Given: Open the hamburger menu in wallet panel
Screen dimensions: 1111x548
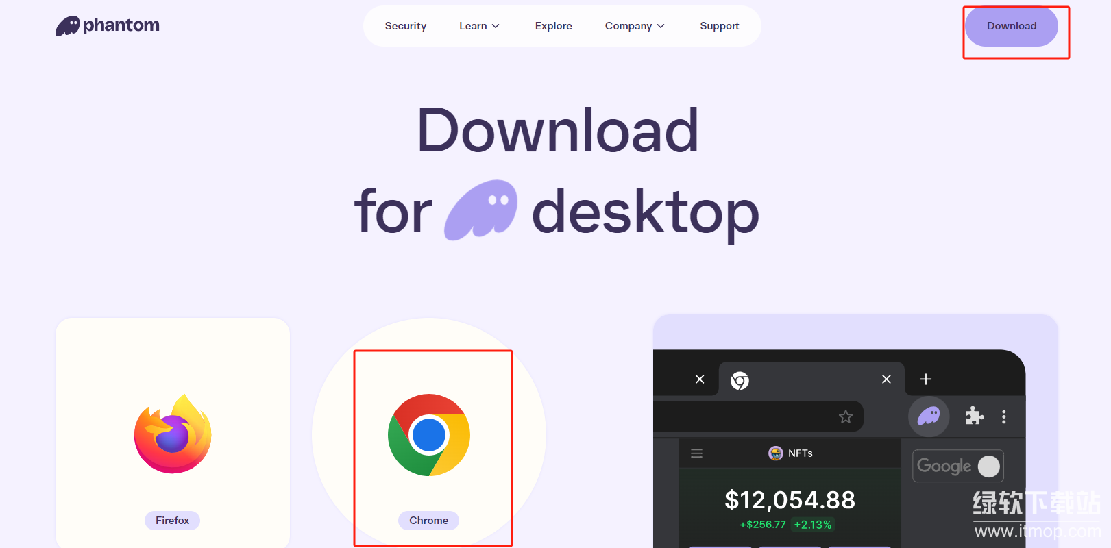Looking at the screenshot, I should [x=697, y=453].
